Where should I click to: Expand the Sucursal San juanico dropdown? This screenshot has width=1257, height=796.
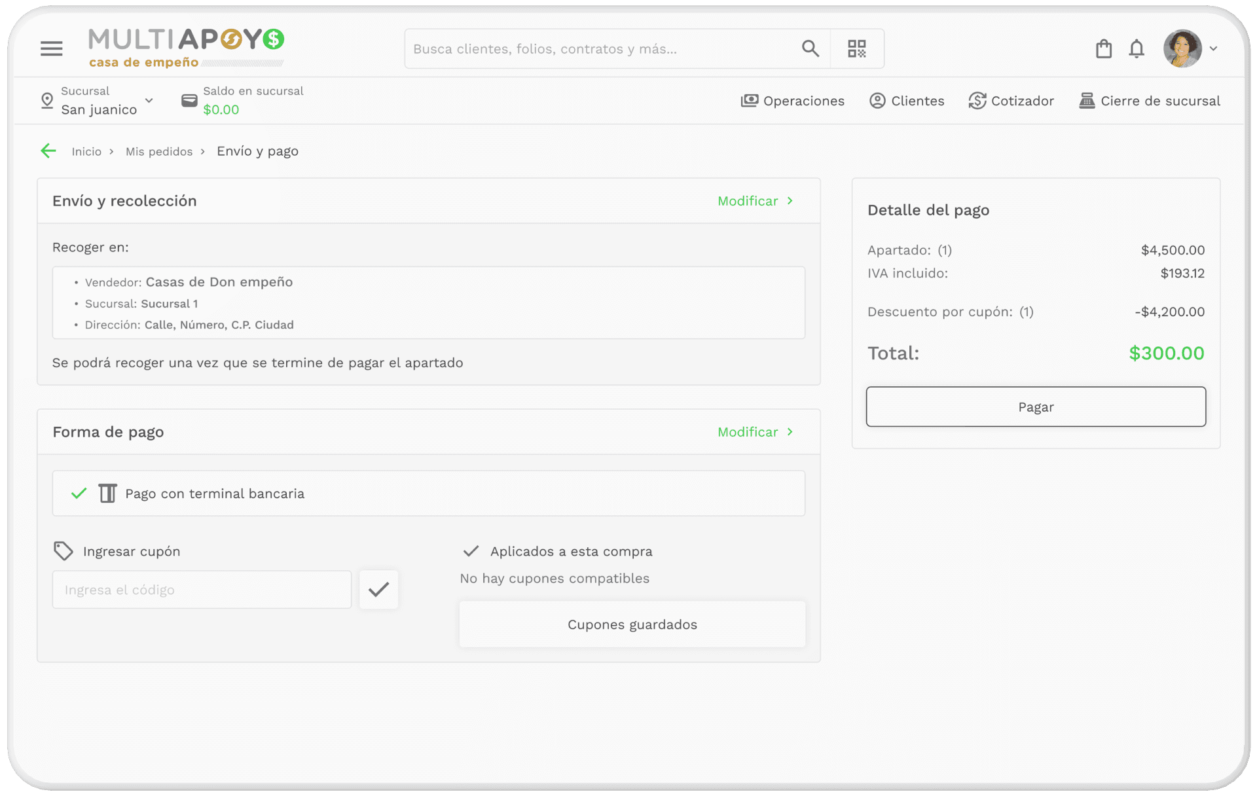(x=149, y=101)
